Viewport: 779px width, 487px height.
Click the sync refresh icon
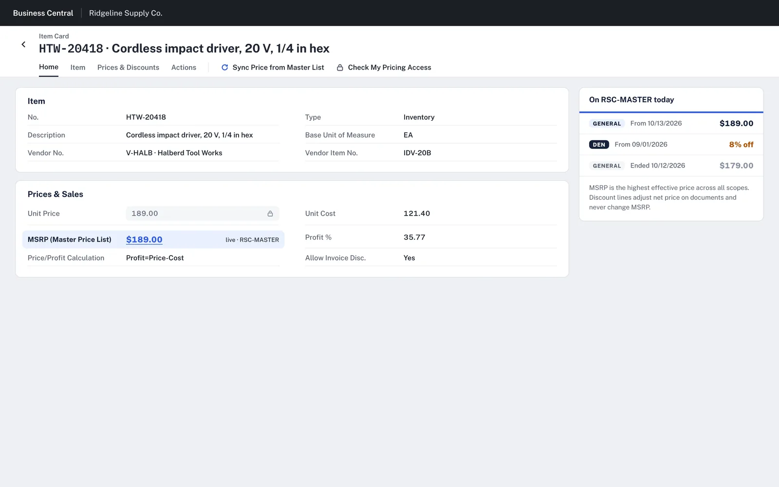tap(224, 68)
